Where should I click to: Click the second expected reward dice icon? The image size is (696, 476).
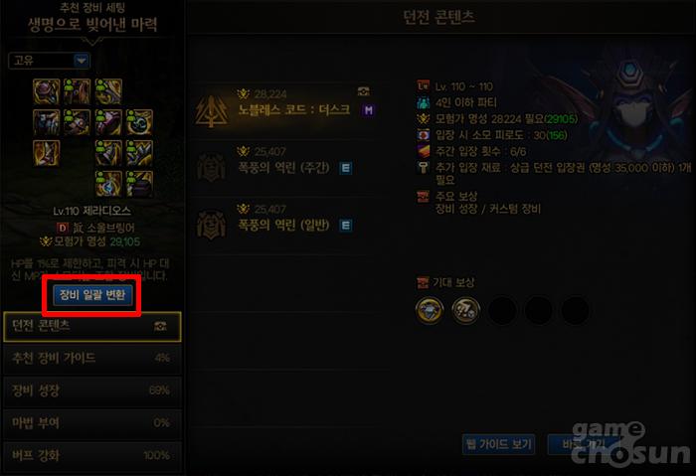465,310
